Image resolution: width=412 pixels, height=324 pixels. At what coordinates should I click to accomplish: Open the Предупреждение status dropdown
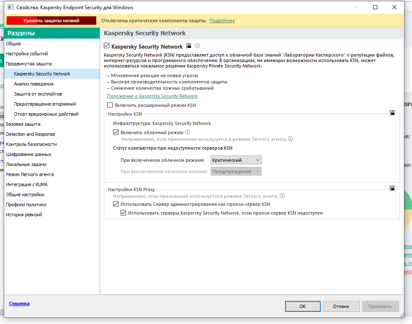tap(236, 171)
